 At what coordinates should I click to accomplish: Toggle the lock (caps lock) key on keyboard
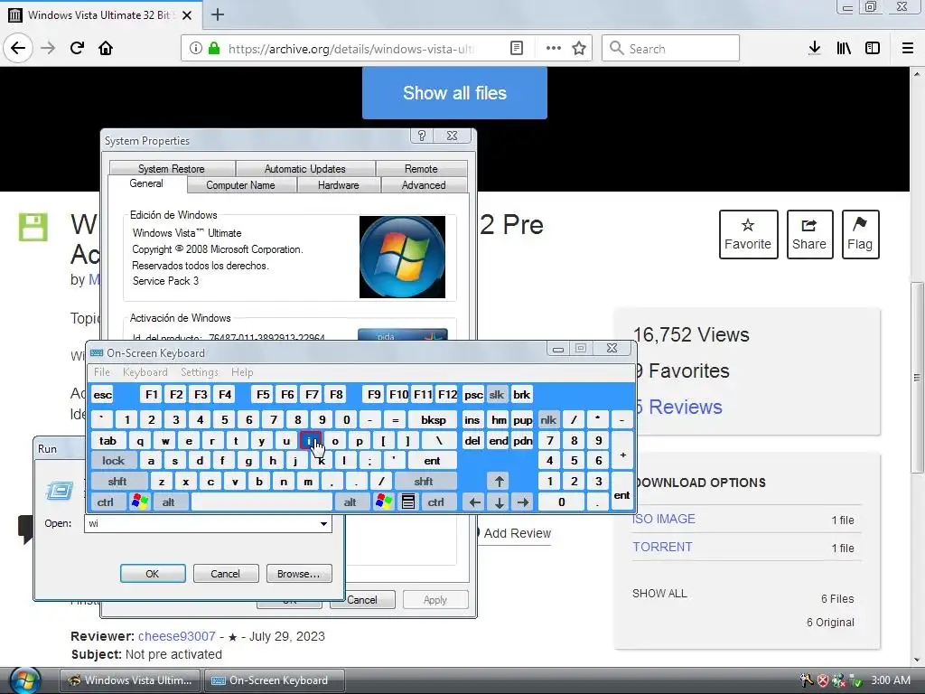pyautogui.click(x=113, y=460)
